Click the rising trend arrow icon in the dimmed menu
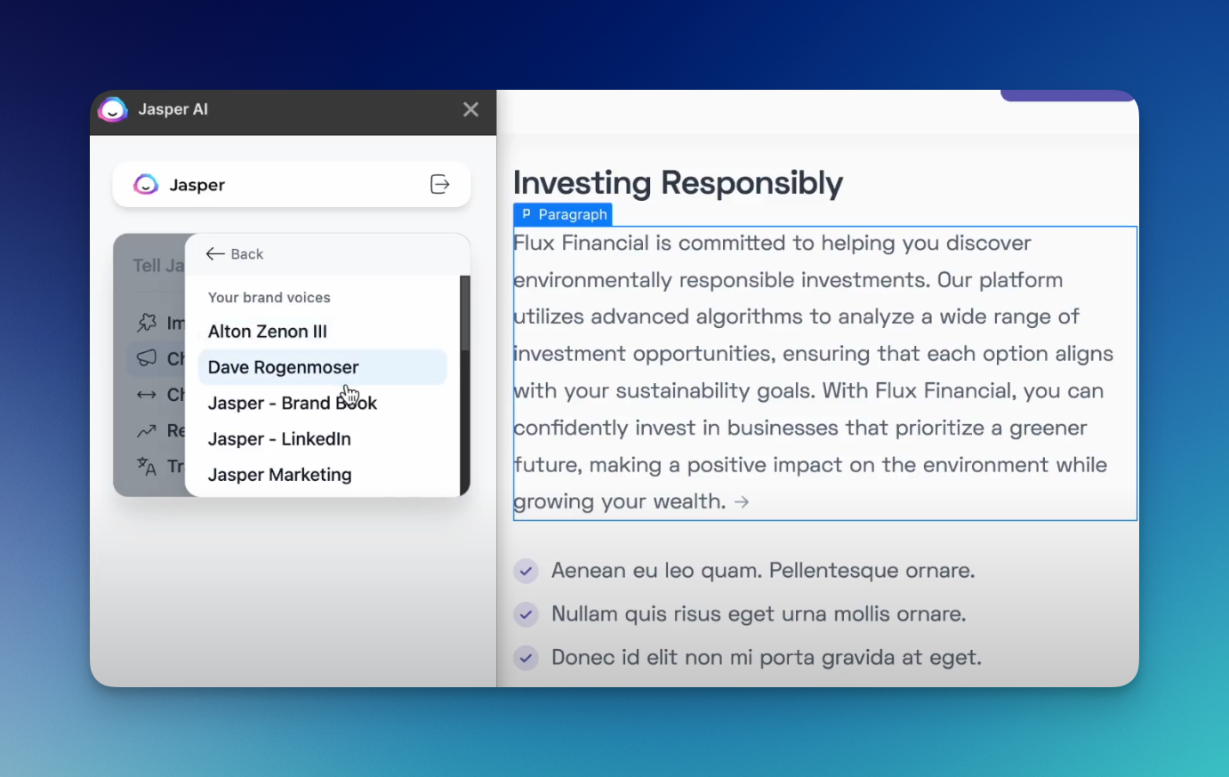1229x777 pixels. tap(147, 431)
